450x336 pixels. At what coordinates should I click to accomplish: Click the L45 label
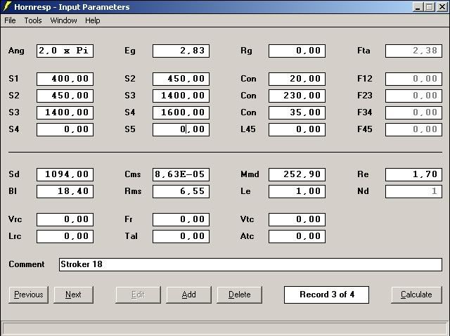coord(248,129)
